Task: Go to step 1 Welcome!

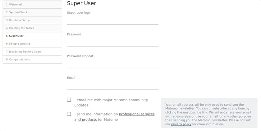Action: [32, 5]
